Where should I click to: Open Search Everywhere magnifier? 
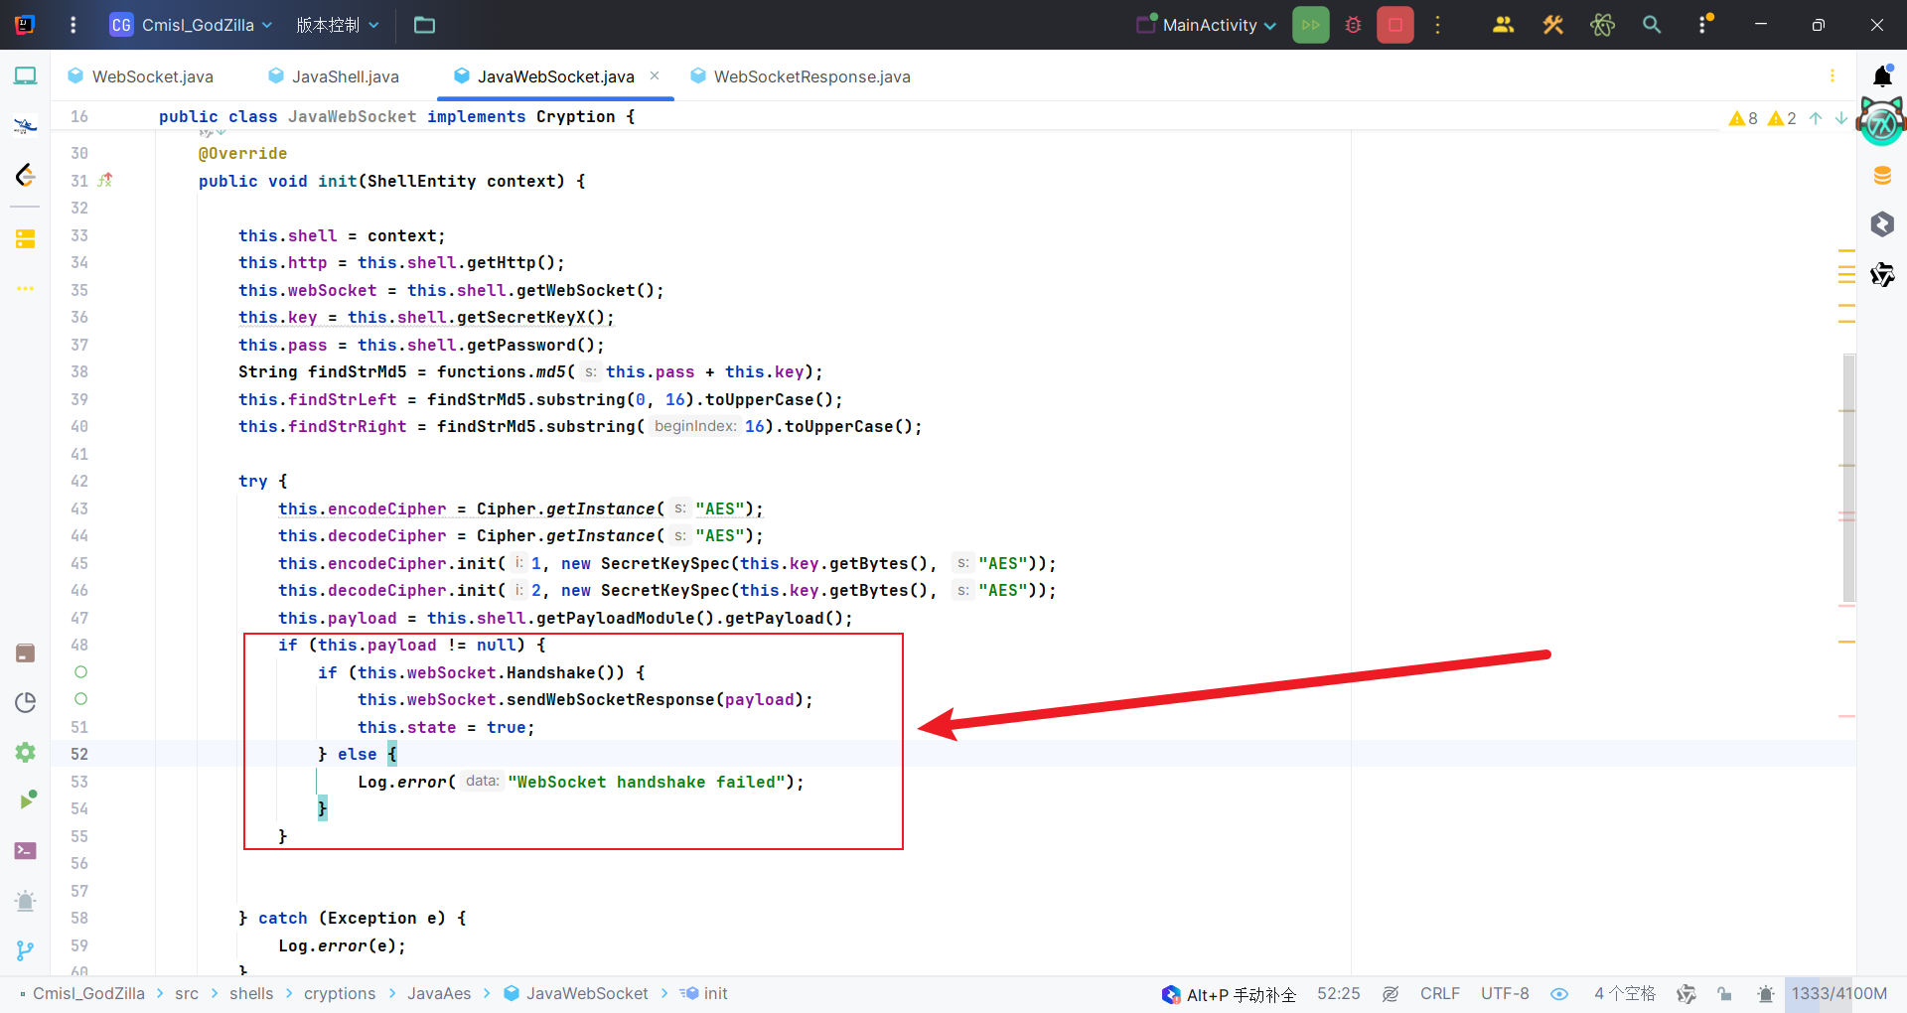(x=1652, y=25)
